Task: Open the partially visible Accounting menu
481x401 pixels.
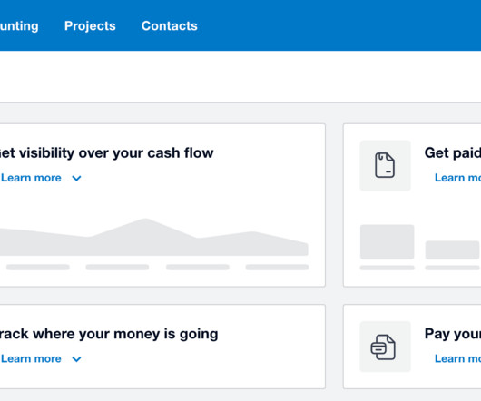Action: [19, 26]
